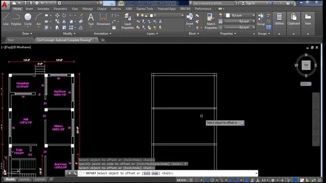Click the Rotate tool in Modify panel

64,15
